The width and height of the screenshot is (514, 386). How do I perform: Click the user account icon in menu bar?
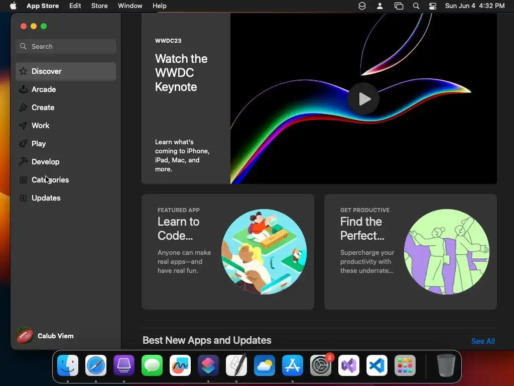(x=380, y=6)
